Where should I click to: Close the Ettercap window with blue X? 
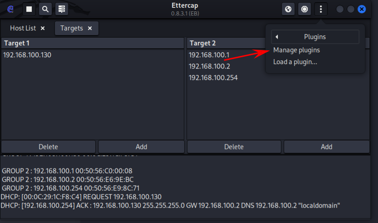pos(362,9)
